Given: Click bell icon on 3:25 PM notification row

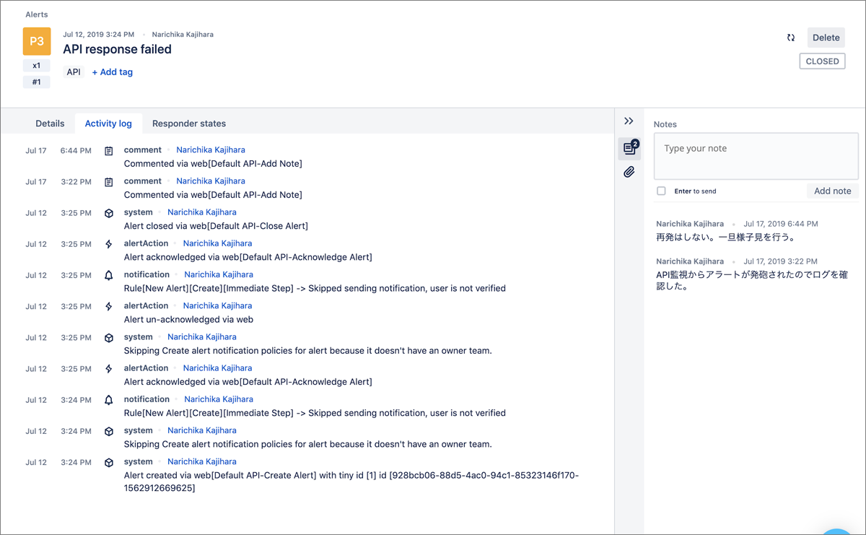Looking at the screenshot, I should click(109, 275).
